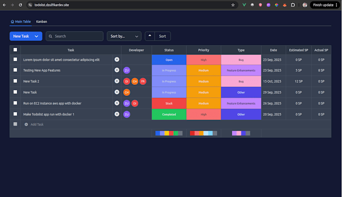The height and width of the screenshot is (197, 342).
Task: Click the Priority summary color bar
Action: (204, 133)
